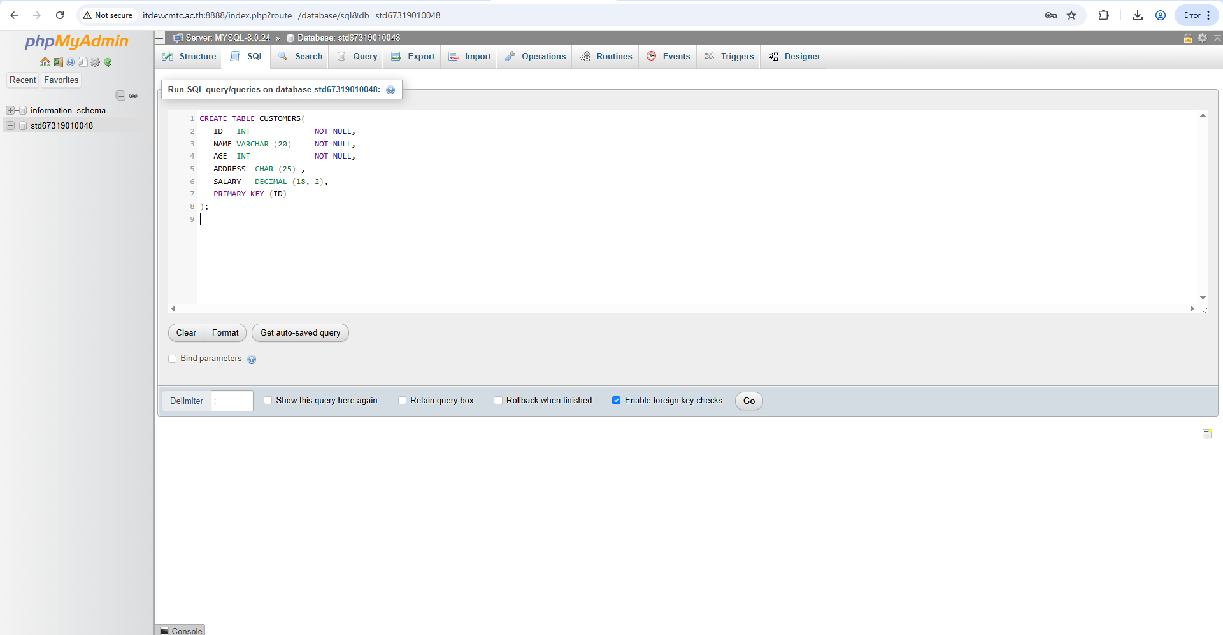The width and height of the screenshot is (1223, 635).
Task: Click into the Delimiter input field
Action: click(232, 401)
